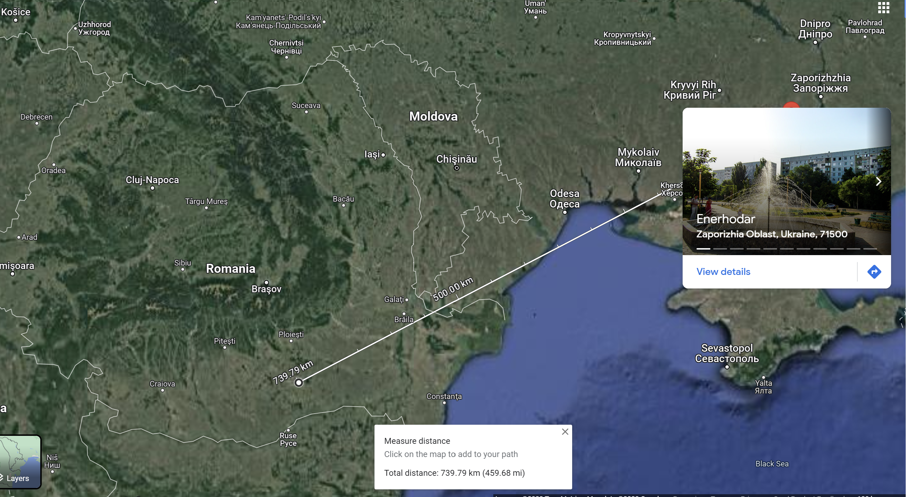Click the Romania country label

[x=230, y=269]
